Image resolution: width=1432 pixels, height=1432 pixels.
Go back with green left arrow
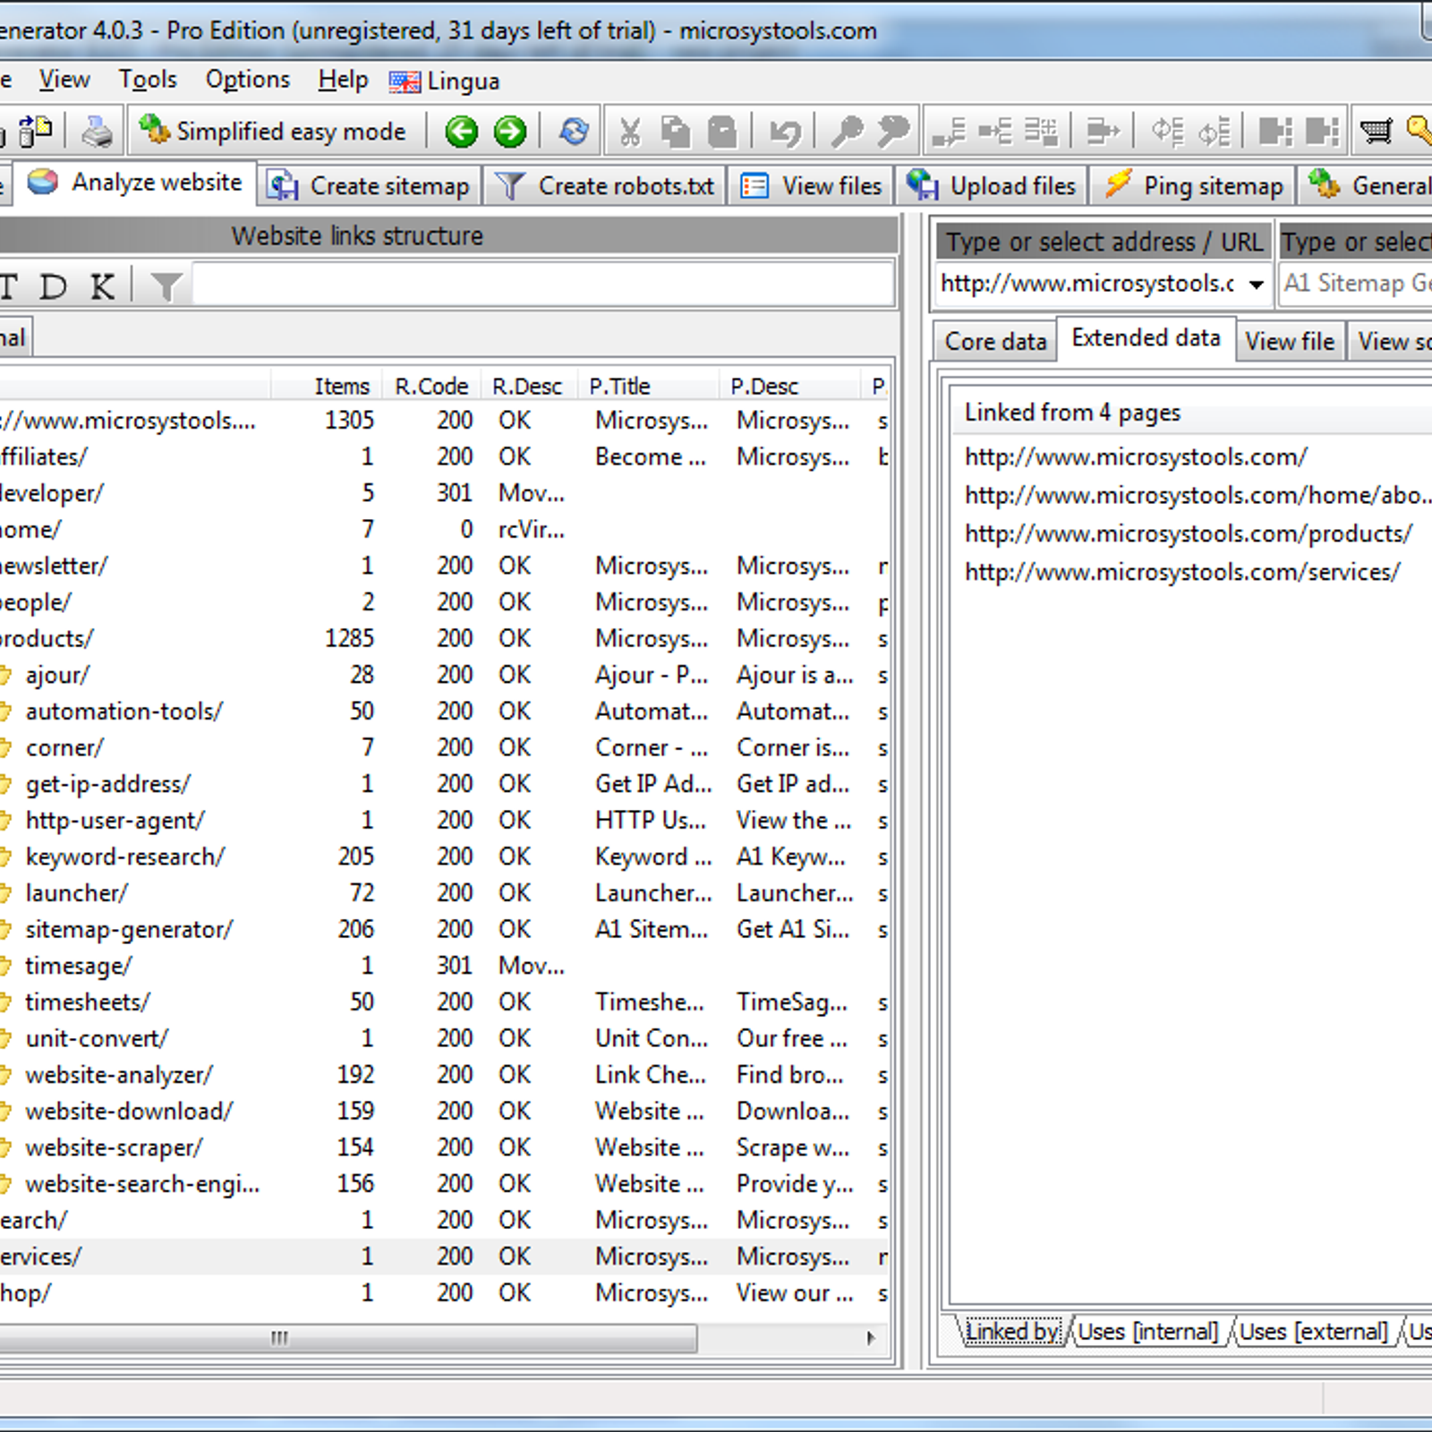tap(462, 132)
